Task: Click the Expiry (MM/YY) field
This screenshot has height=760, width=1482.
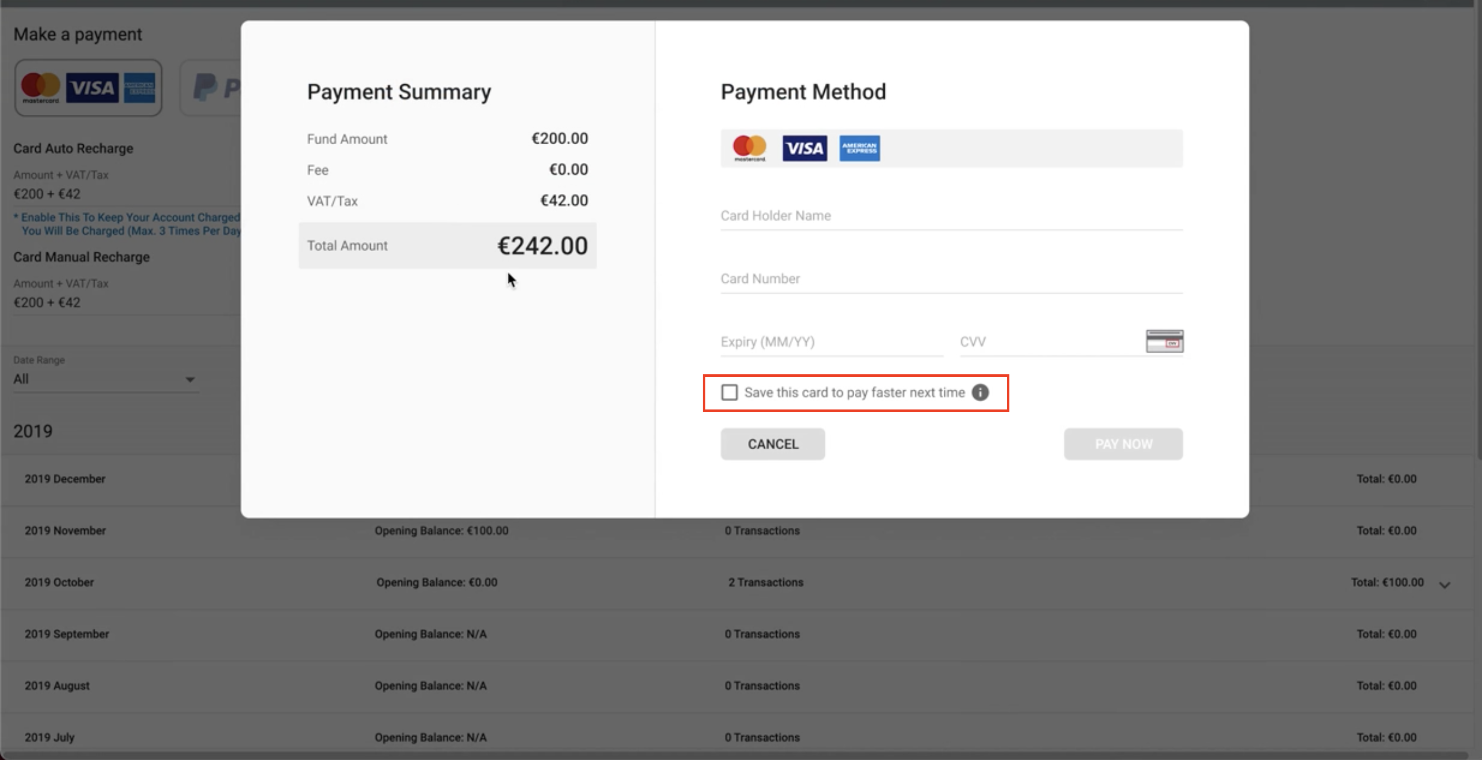Action: tap(831, 342)
